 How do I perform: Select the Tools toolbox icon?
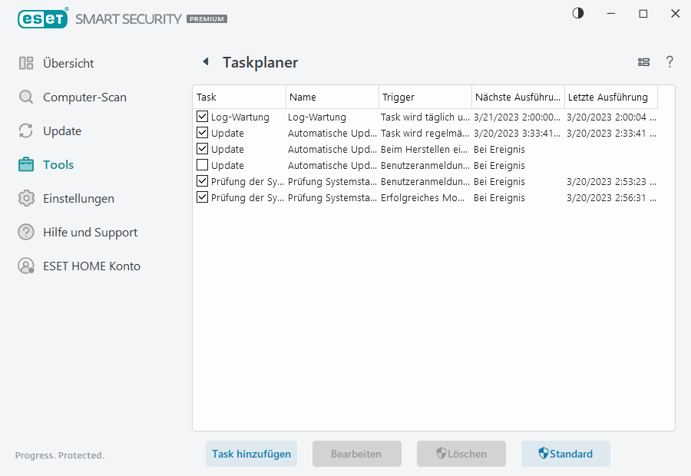click(26, 164)
